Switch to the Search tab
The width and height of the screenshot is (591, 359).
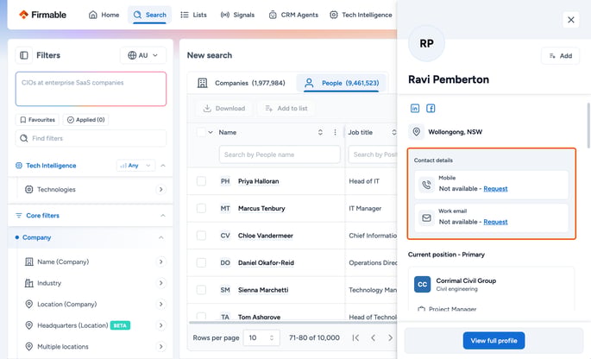pos(149,15)
